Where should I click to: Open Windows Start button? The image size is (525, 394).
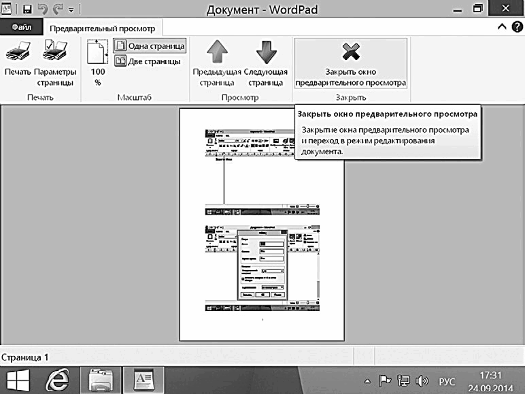click(x=18, y=380)
